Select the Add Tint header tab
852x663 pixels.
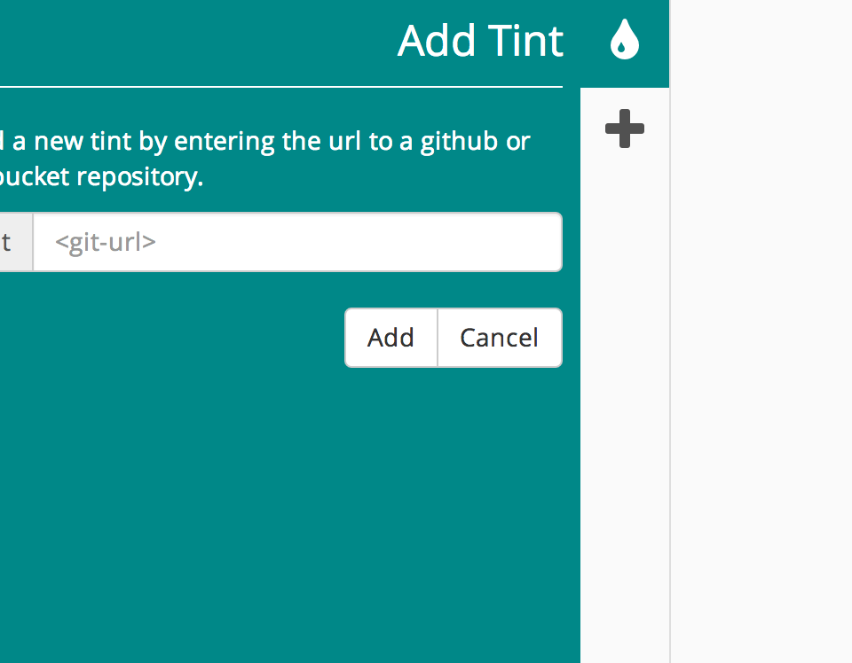[x=483, y=41]
